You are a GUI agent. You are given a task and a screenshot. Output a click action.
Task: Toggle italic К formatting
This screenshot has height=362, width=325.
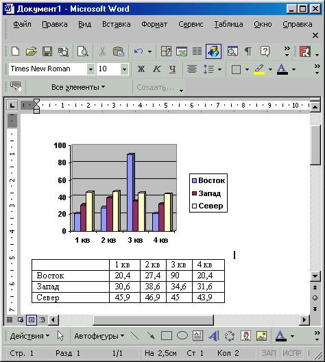(x=157, y=69)
